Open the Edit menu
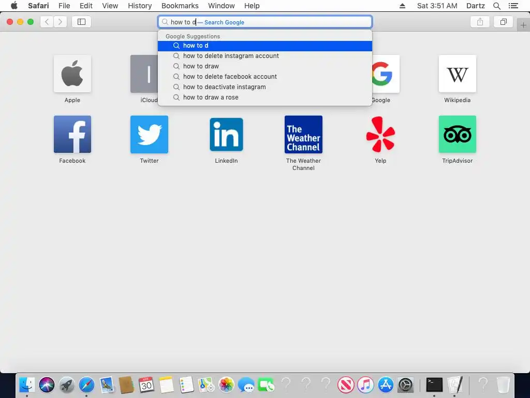The width and height of the screenshot is (530, 398). coord(86,6)
